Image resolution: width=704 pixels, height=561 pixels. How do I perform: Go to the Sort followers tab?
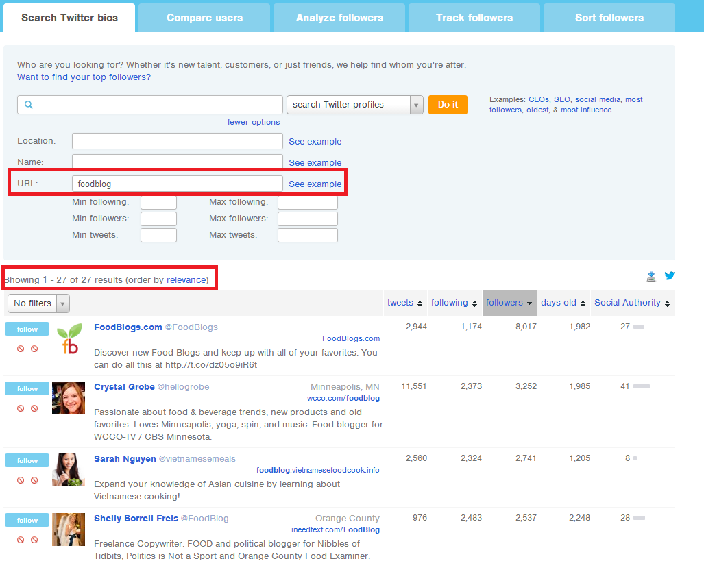609,18
